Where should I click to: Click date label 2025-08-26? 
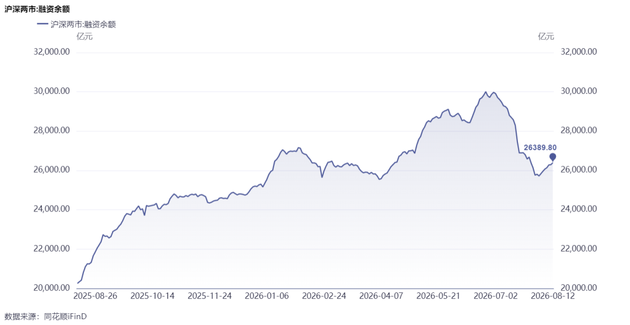click(x=95, y=296)
